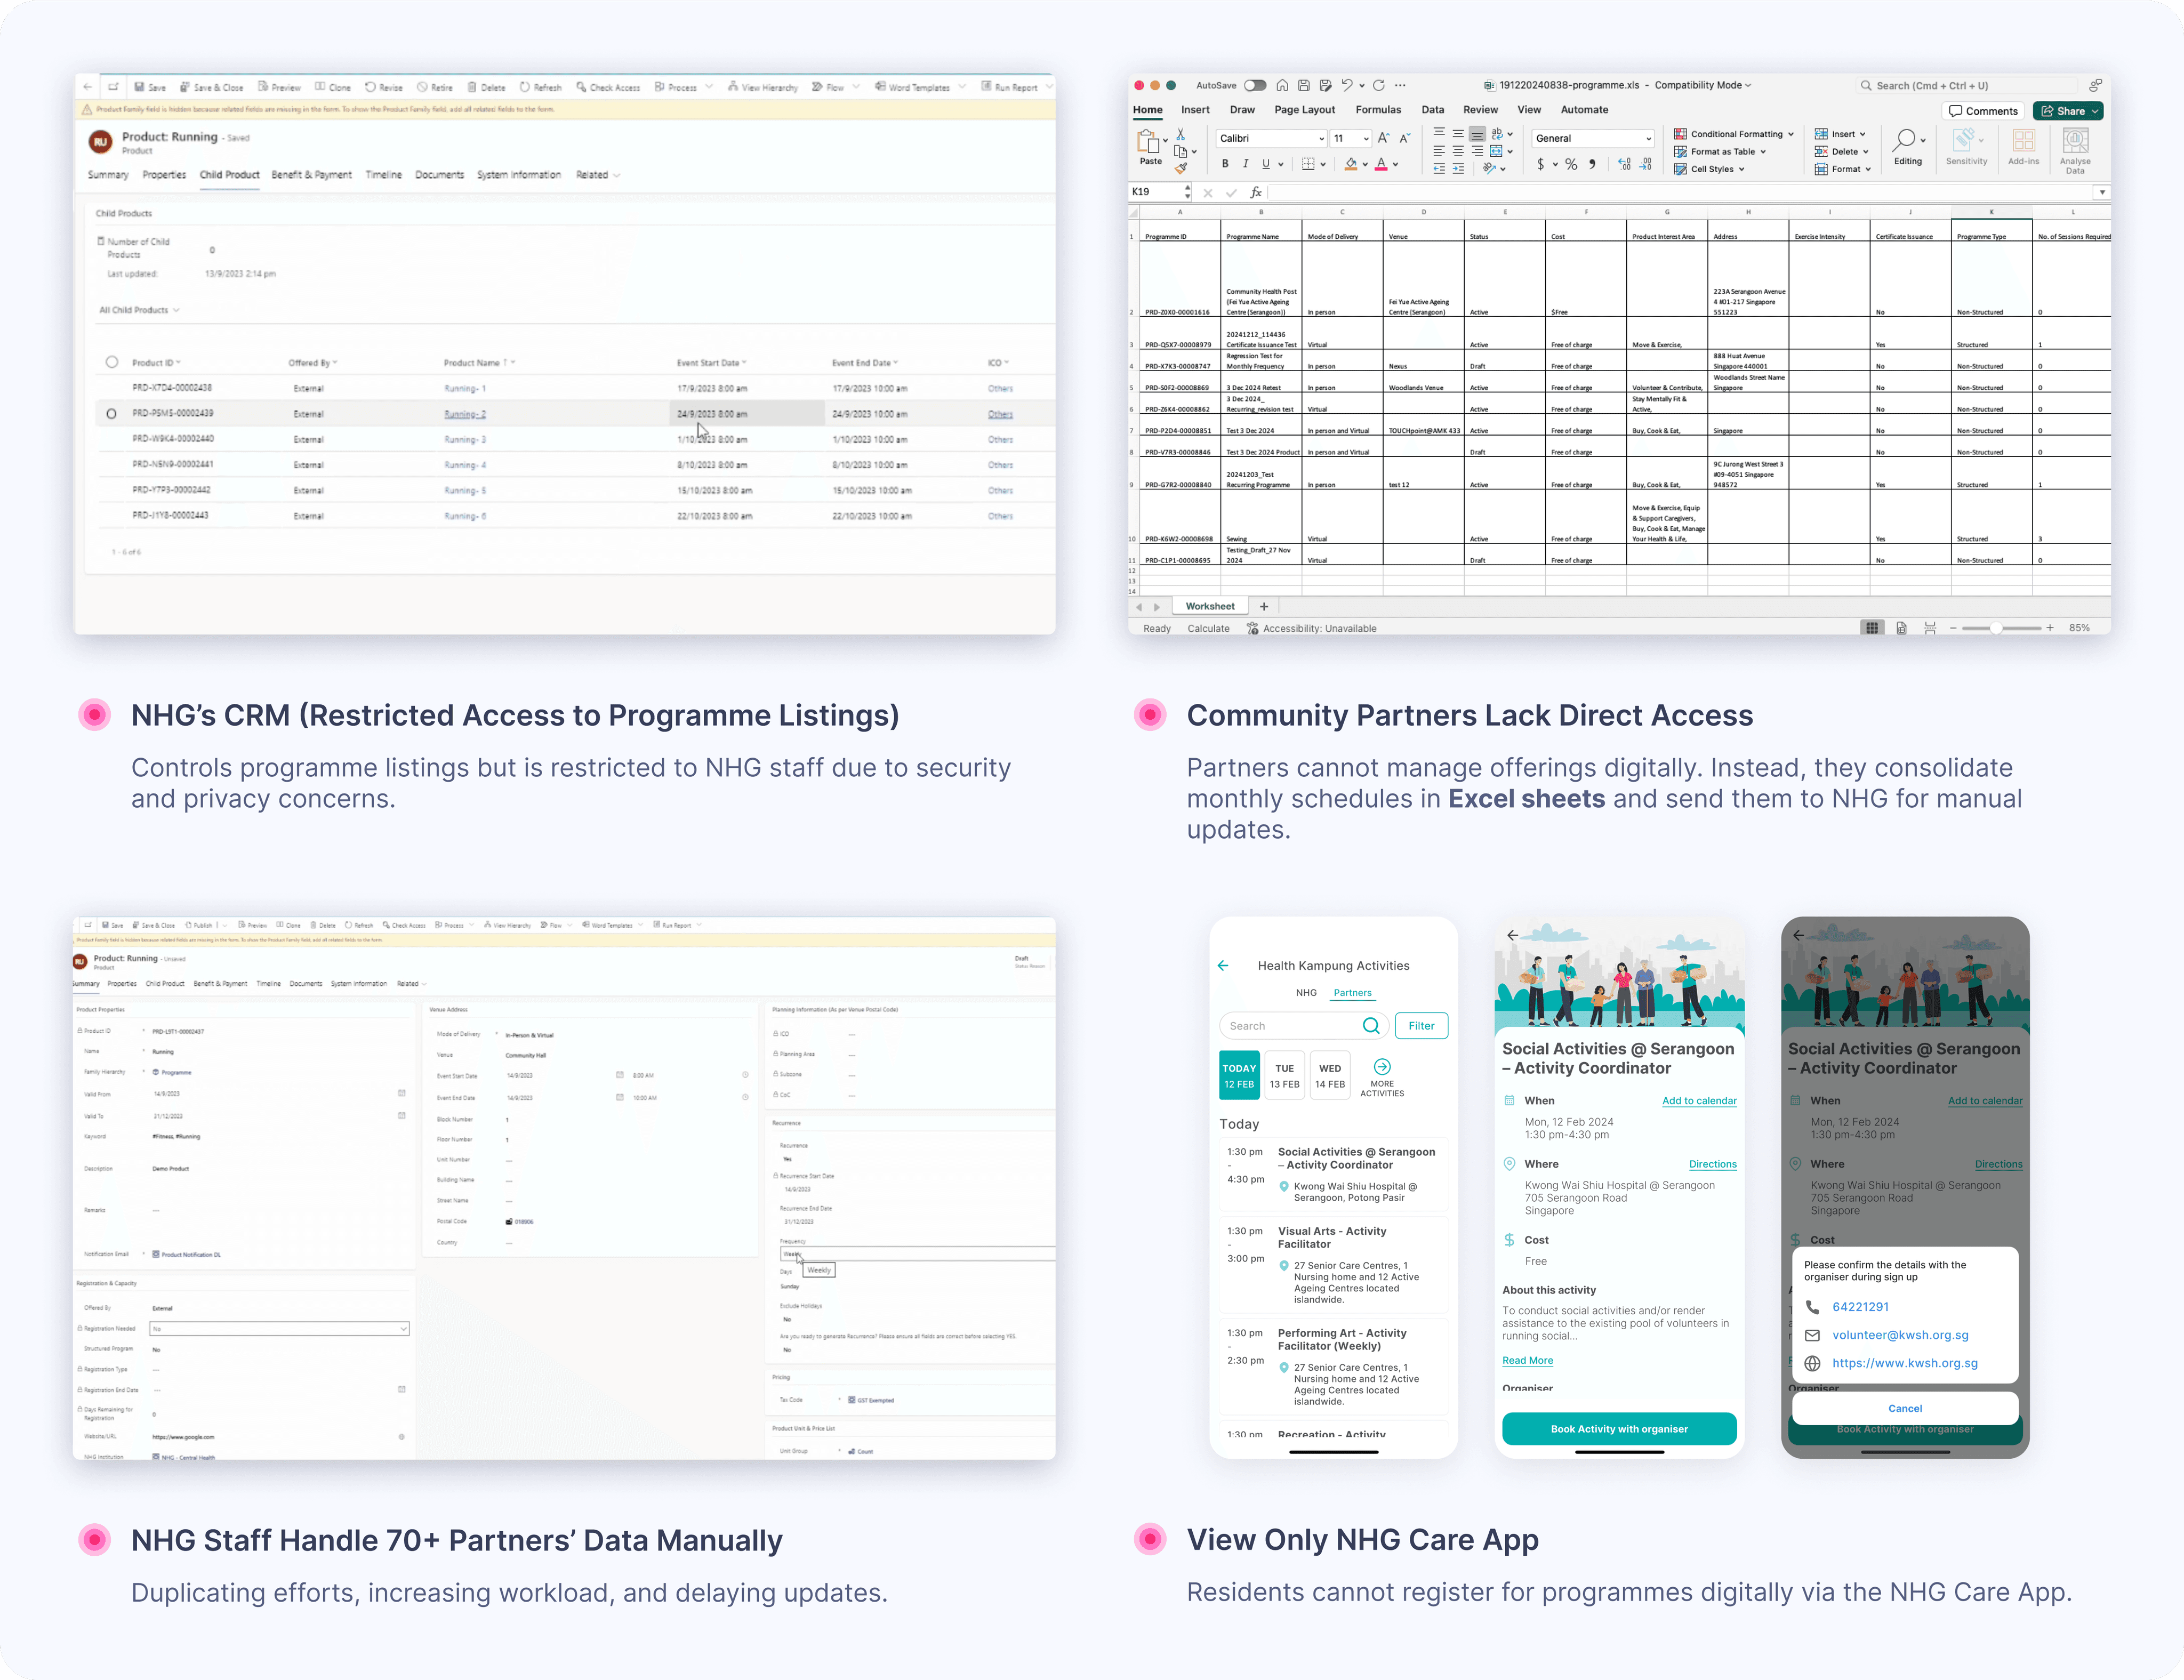Expand Cell Styles dropdown
Screen dimensions: 2184x1680
(1709, 169)
